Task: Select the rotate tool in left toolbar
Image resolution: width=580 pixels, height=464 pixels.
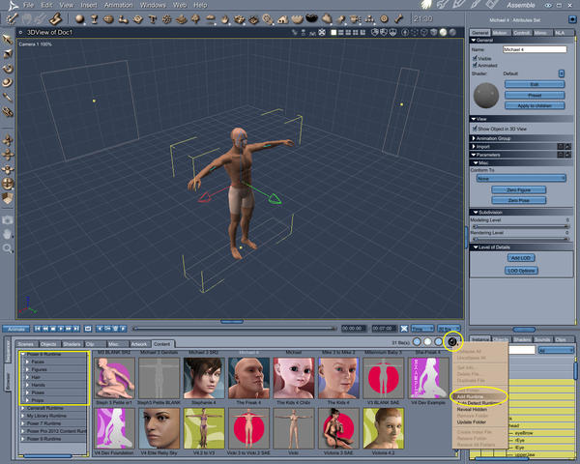Action: tap(8, 69)
